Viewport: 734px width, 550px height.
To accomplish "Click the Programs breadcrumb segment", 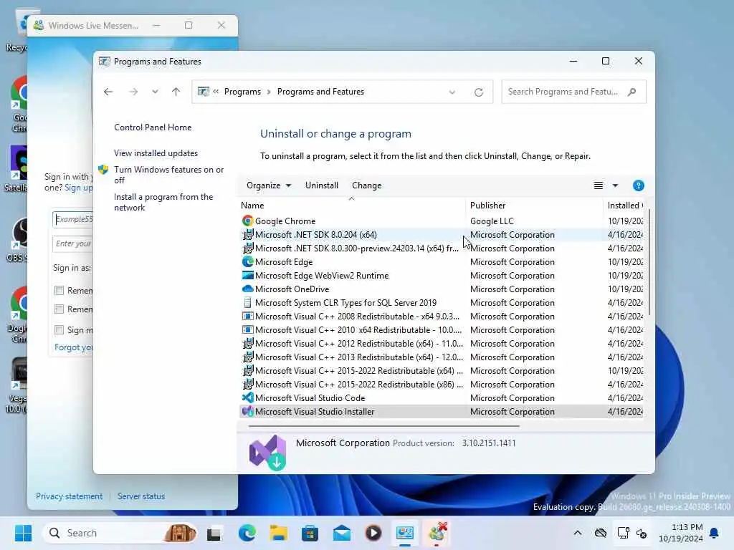I will coord(242,92).
